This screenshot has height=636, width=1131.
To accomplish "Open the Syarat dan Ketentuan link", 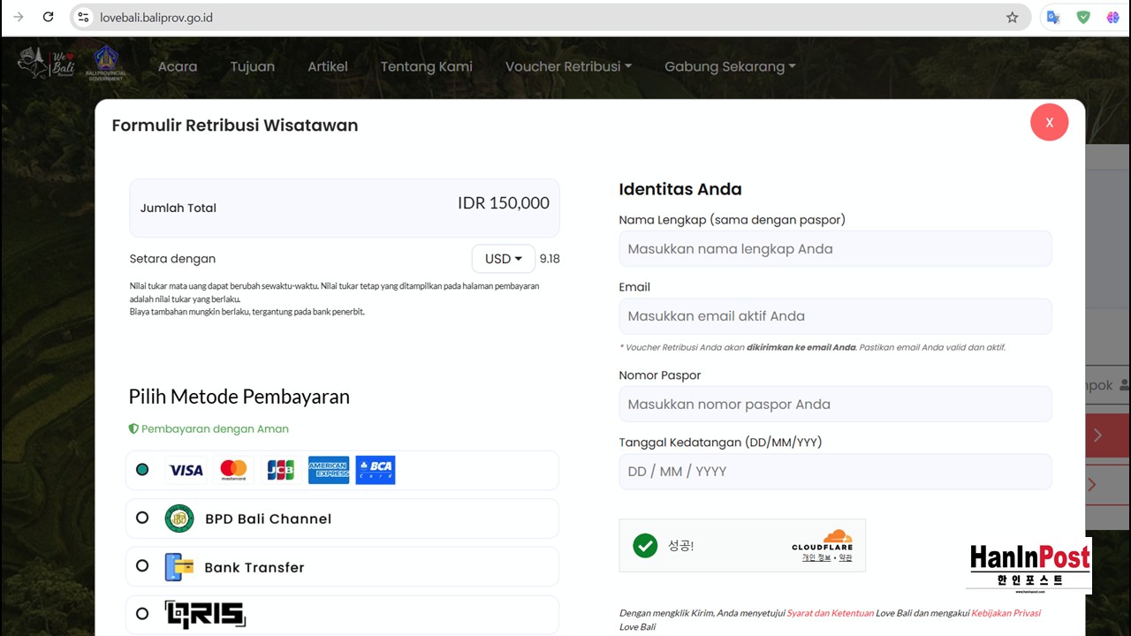I will click(x=830, y=613).
